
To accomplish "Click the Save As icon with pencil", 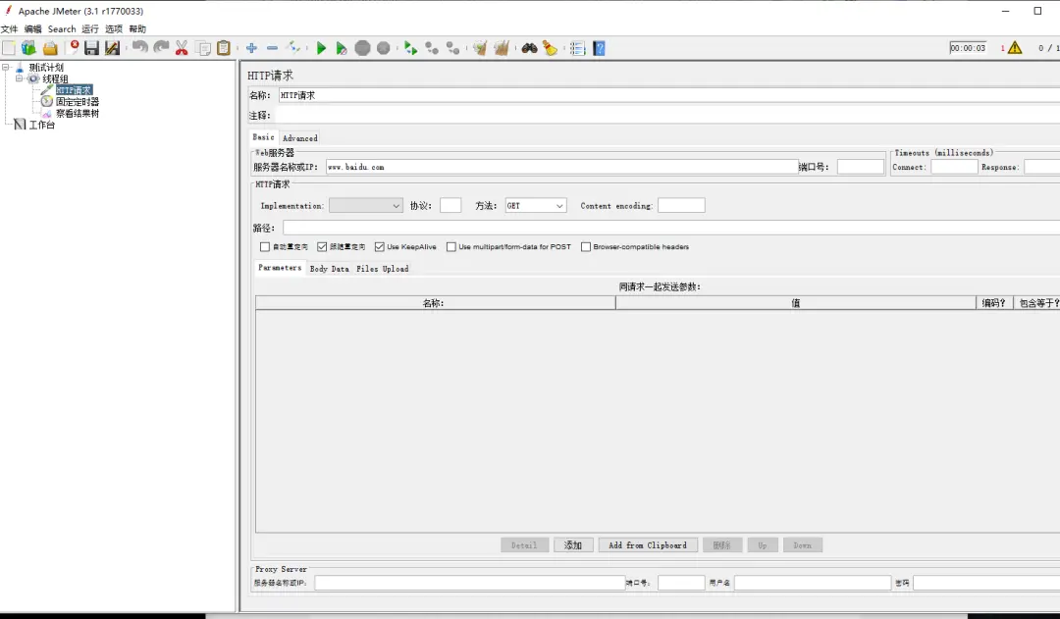I will point(112,48).
